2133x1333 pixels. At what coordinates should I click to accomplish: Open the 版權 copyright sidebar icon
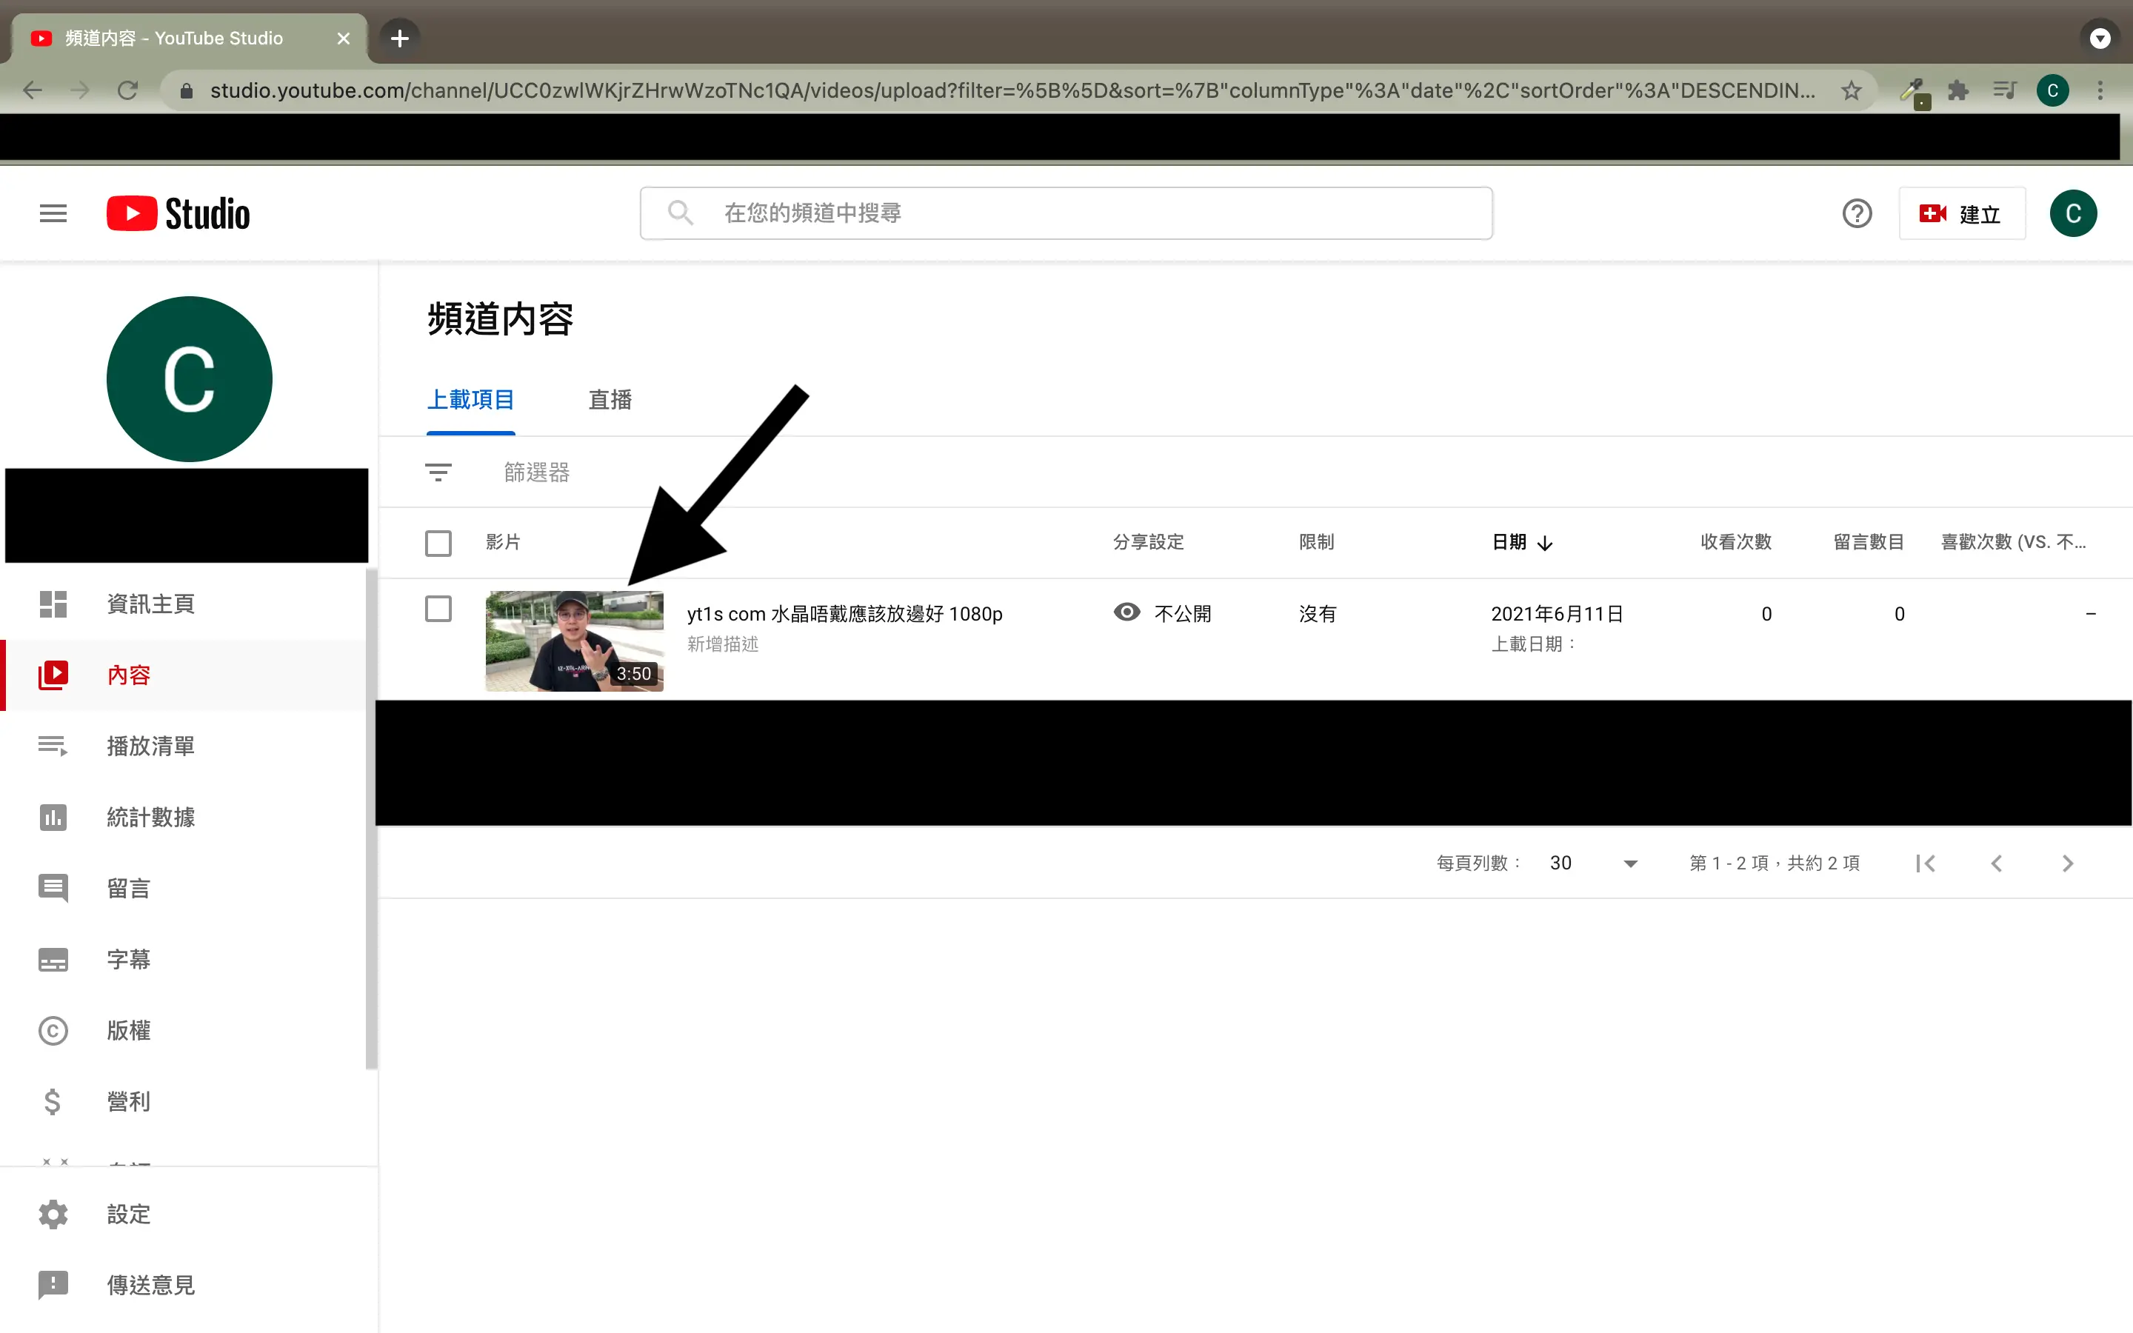pos(53,1031)
